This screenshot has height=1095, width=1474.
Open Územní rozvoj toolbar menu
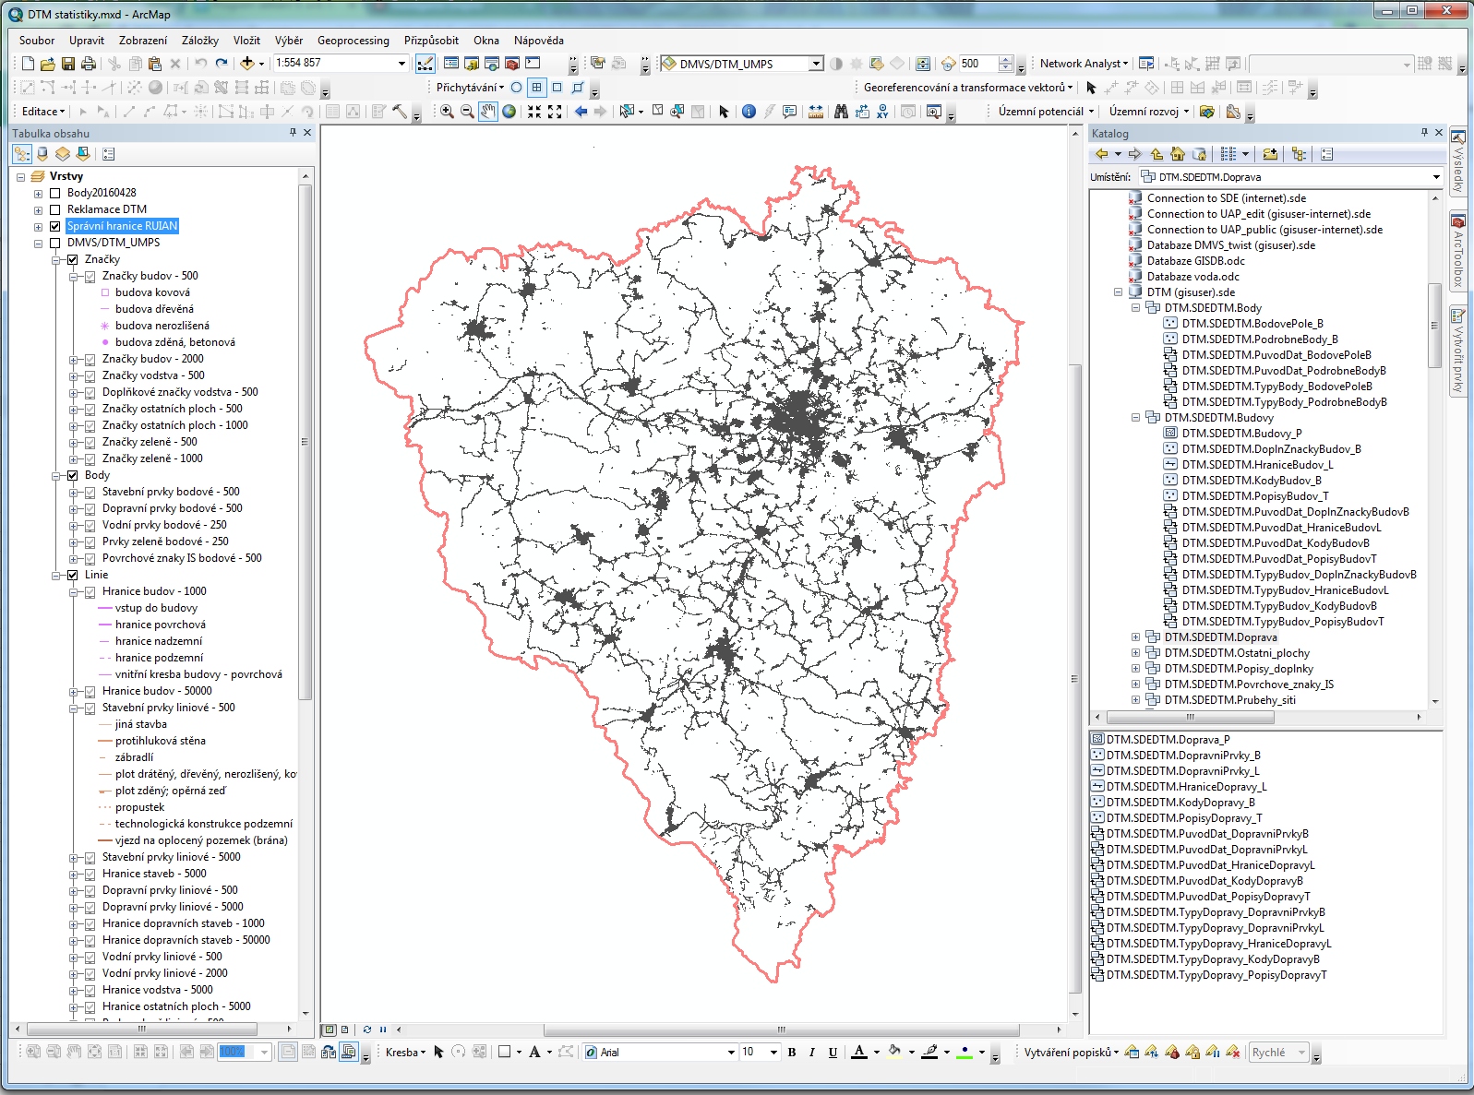click(x=1149, y=112)
